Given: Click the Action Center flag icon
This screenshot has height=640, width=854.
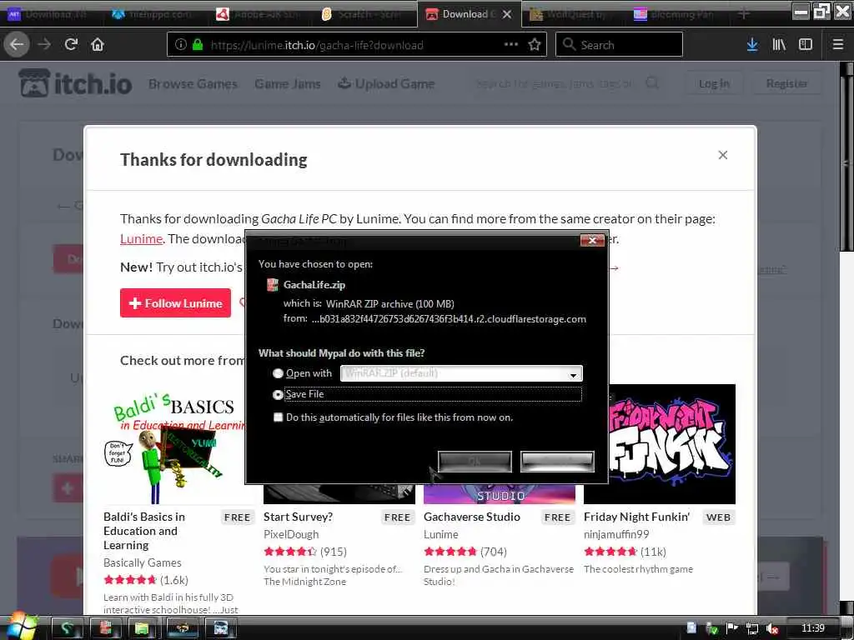Looking at the screenshot, I should click(732, 628).
